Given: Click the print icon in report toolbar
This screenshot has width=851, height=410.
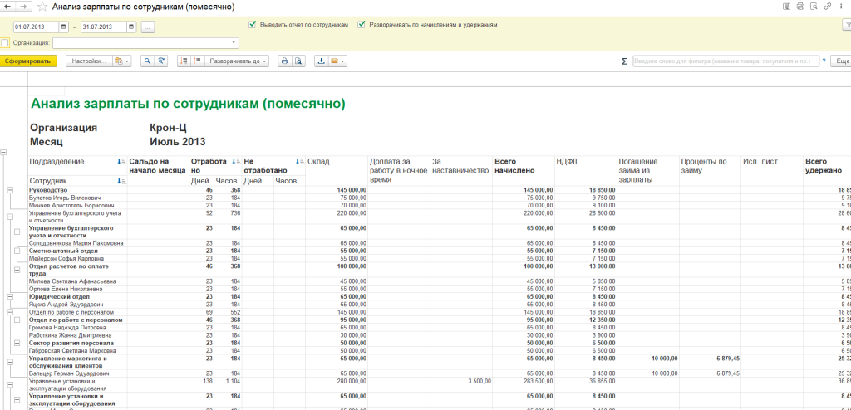Looking at the screenshot, I should [x=284, y=61].
